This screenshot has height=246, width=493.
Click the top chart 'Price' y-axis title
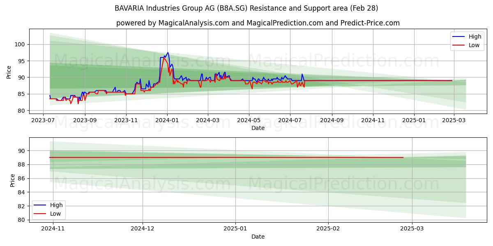(9, 71)
